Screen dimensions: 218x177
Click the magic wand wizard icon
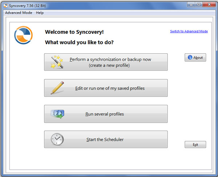pos(57,62)
